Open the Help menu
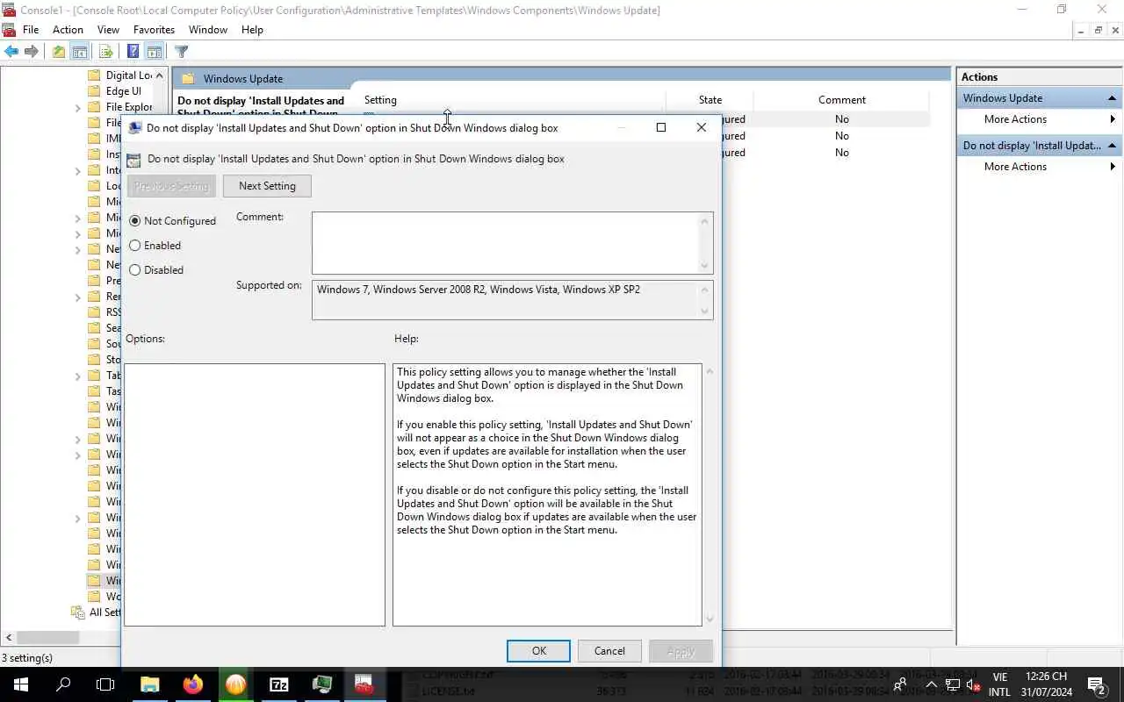Screen dimensions: 1124x702 pyautogui.click(x=252, y=29)
